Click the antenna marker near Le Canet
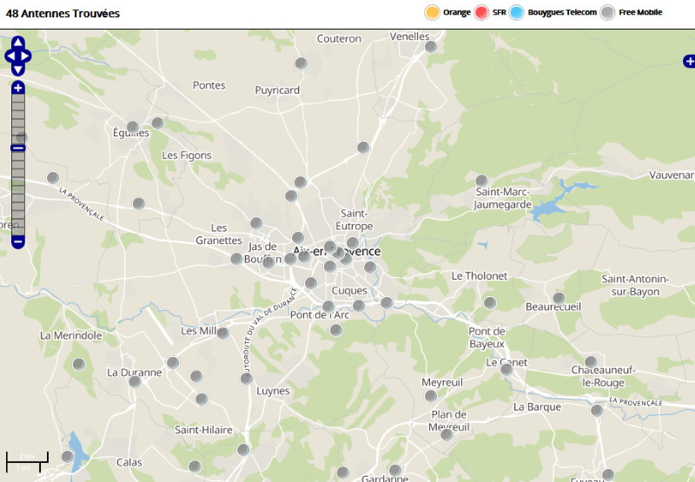This screenshot has width=695, height=482. pos(506,369)
